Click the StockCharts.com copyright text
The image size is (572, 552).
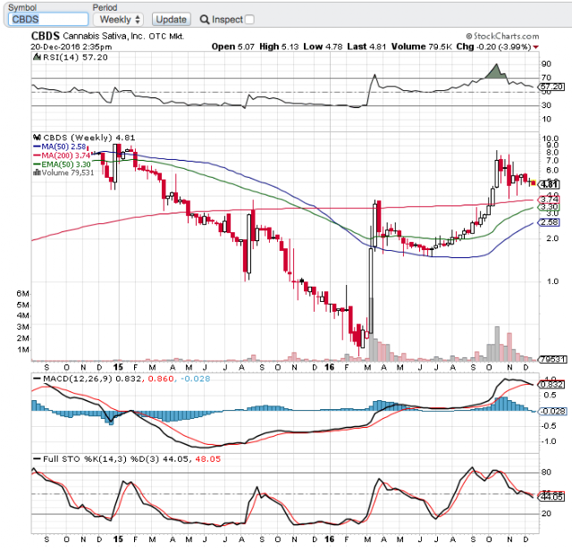[x=502, y=36]
